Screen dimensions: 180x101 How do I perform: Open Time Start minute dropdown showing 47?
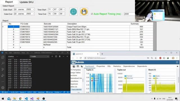58,9
